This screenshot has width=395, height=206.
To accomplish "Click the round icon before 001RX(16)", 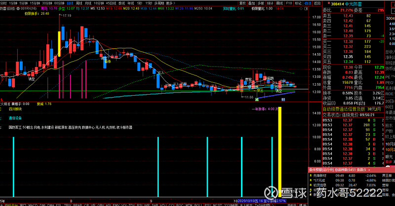I will point(18,8).
